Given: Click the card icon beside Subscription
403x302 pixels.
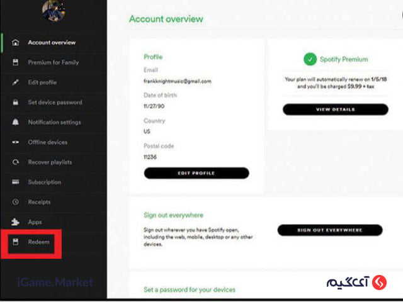Looking at the screenshot, I should point(15,182).
